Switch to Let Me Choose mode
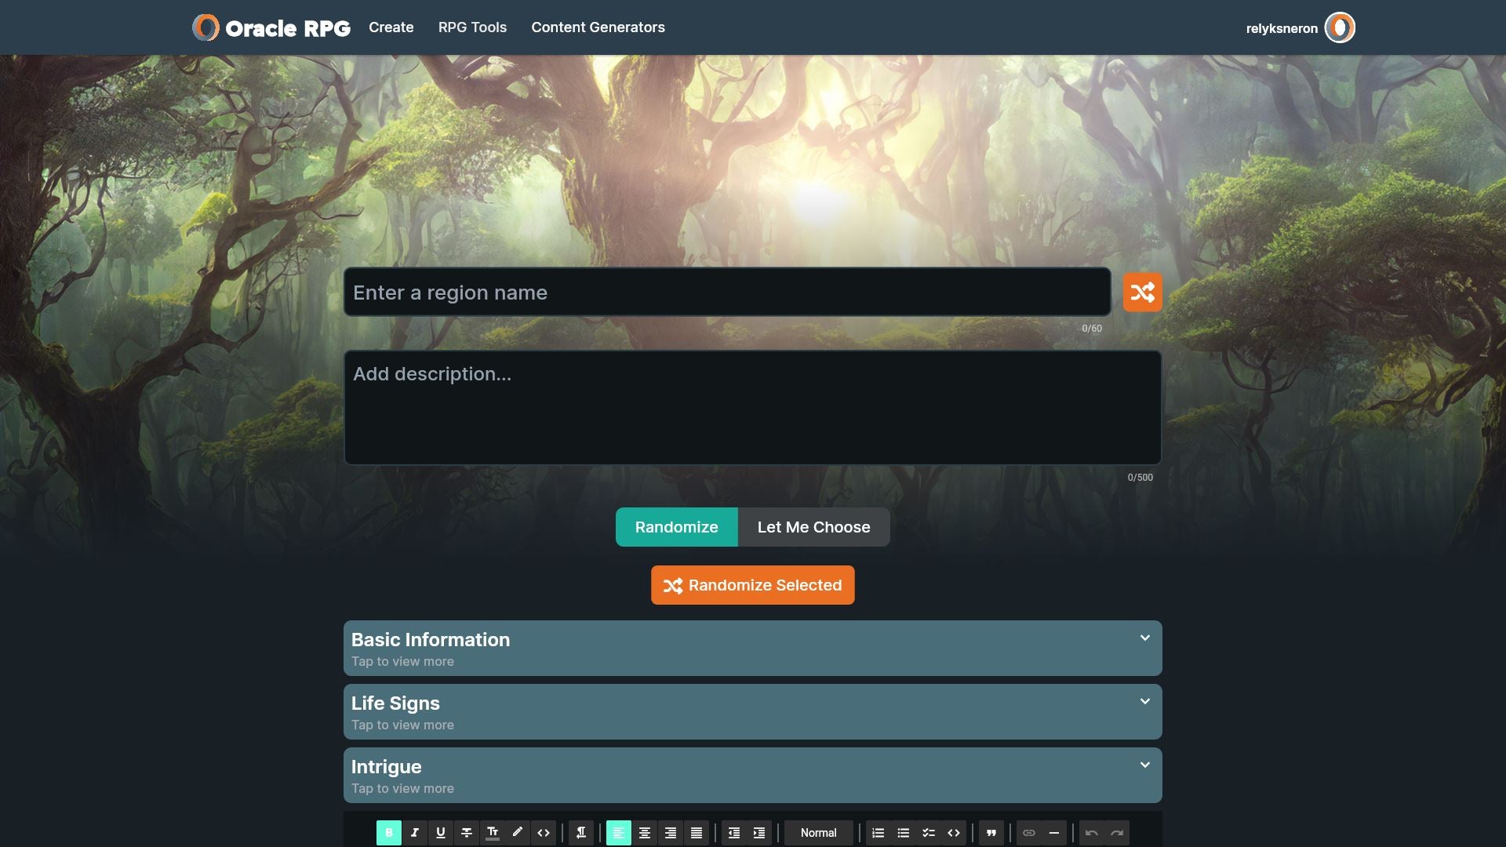The image size is (1506, 847). [813, 527]
